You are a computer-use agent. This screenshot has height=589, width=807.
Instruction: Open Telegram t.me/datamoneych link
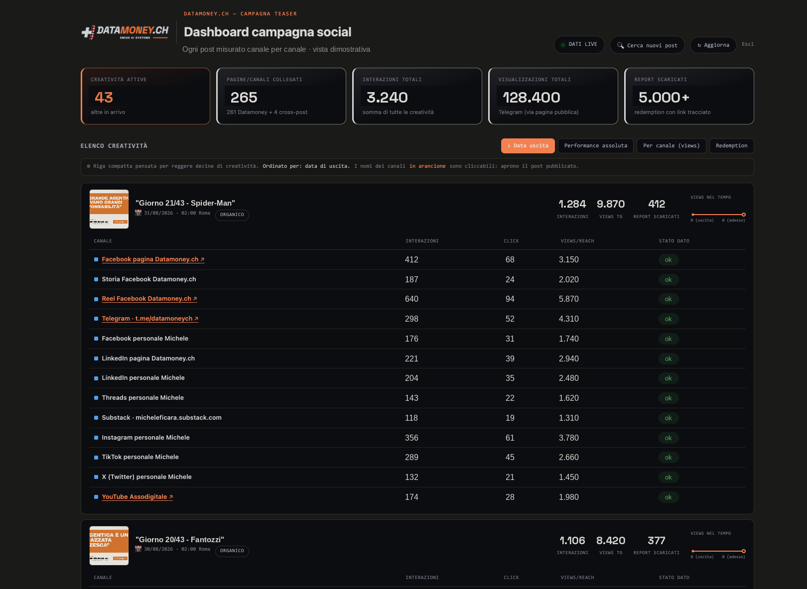(150, 319)
